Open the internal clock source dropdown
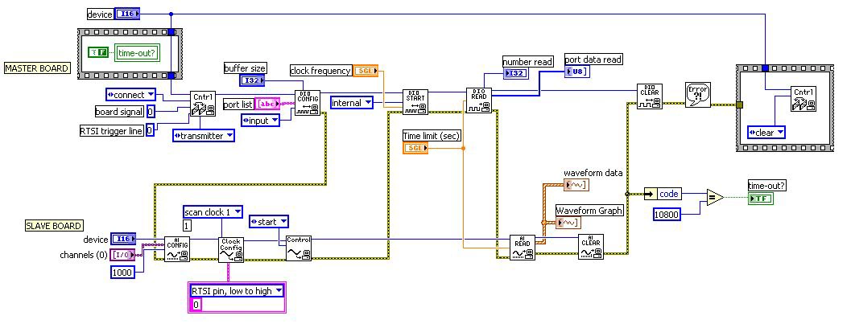Image resolution: width=851 pixels, height=328 pixels. pyautogui.click(x=353, y=102)
